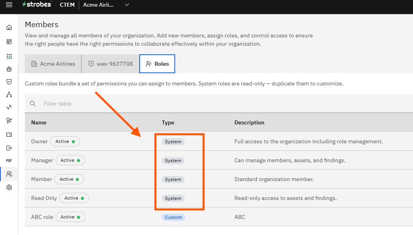The width and height of the screenshot is (413, 235).
Task: Click the System tag in Read Only row
Action: click(x=173, y=198)
